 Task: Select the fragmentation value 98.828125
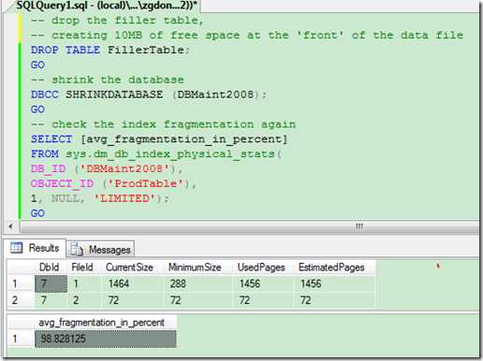point(106,339)
